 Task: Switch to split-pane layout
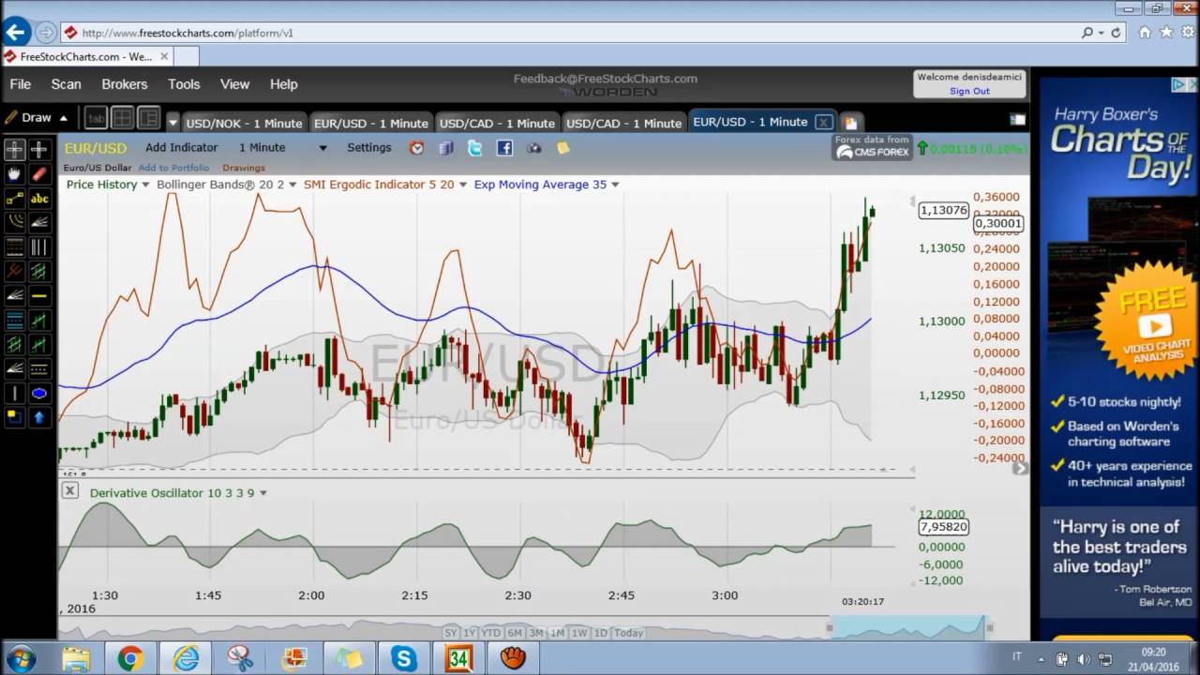coord(149,118)
